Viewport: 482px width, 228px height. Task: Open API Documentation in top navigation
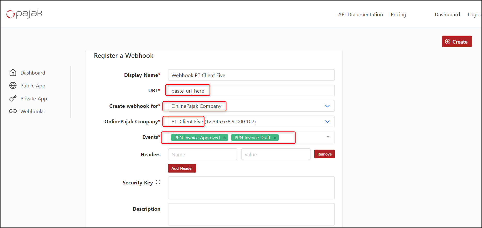click(x=360, y=15)
